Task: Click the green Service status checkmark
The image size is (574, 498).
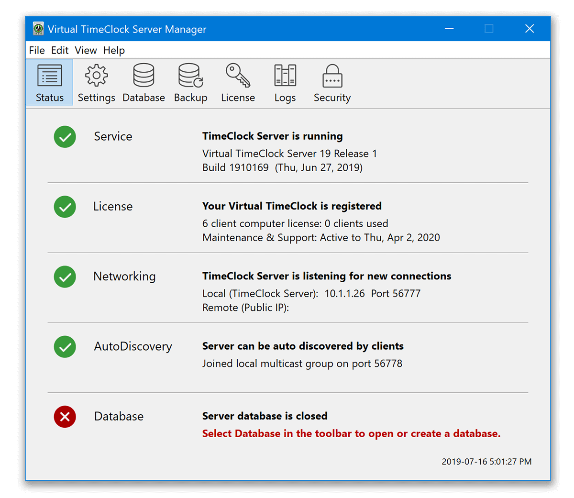Action: pyautogui.click(x=65, y=137)
